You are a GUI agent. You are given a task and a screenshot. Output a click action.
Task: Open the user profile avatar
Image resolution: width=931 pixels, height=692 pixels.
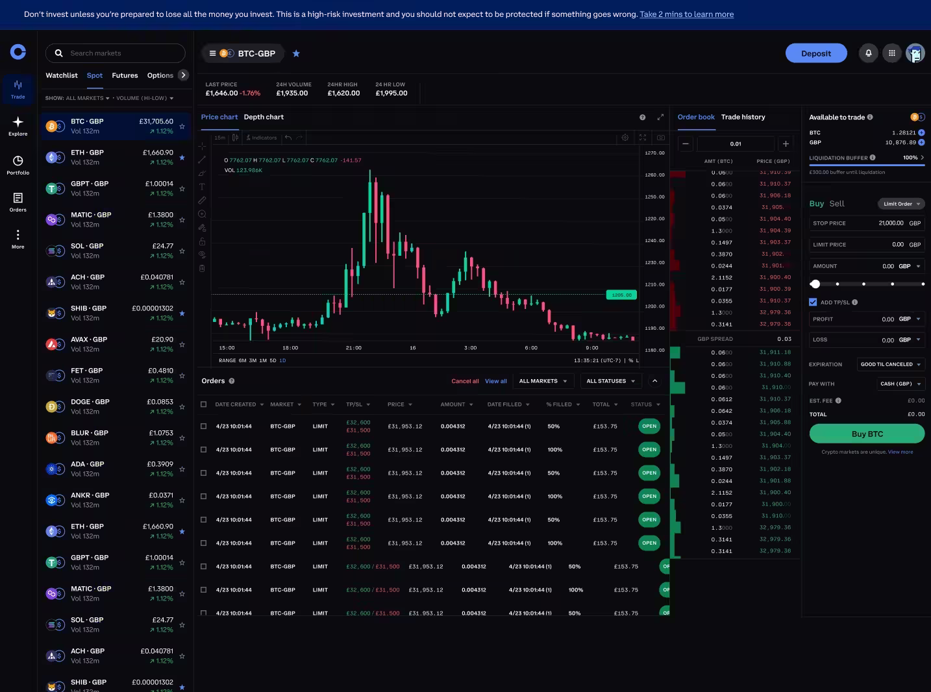tap(915, 53)
